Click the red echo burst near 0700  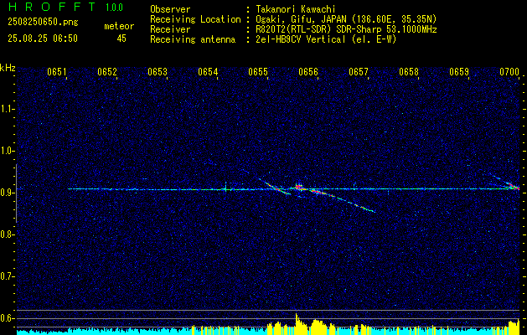pyautogui.click(x=514, y=185)
